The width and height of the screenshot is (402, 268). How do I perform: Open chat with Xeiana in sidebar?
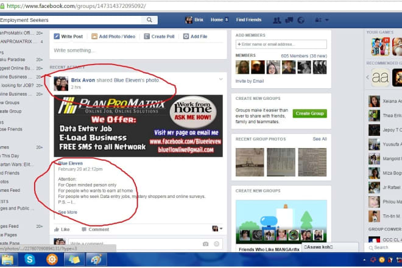pyautogui.click(x=384, y=102)
